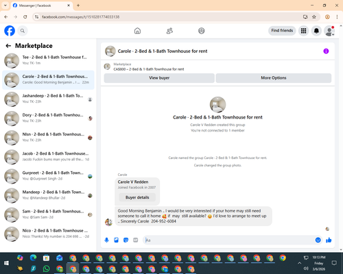Open the Facebook home logo
The image size is (343, 274).
(x=10, y=31)
